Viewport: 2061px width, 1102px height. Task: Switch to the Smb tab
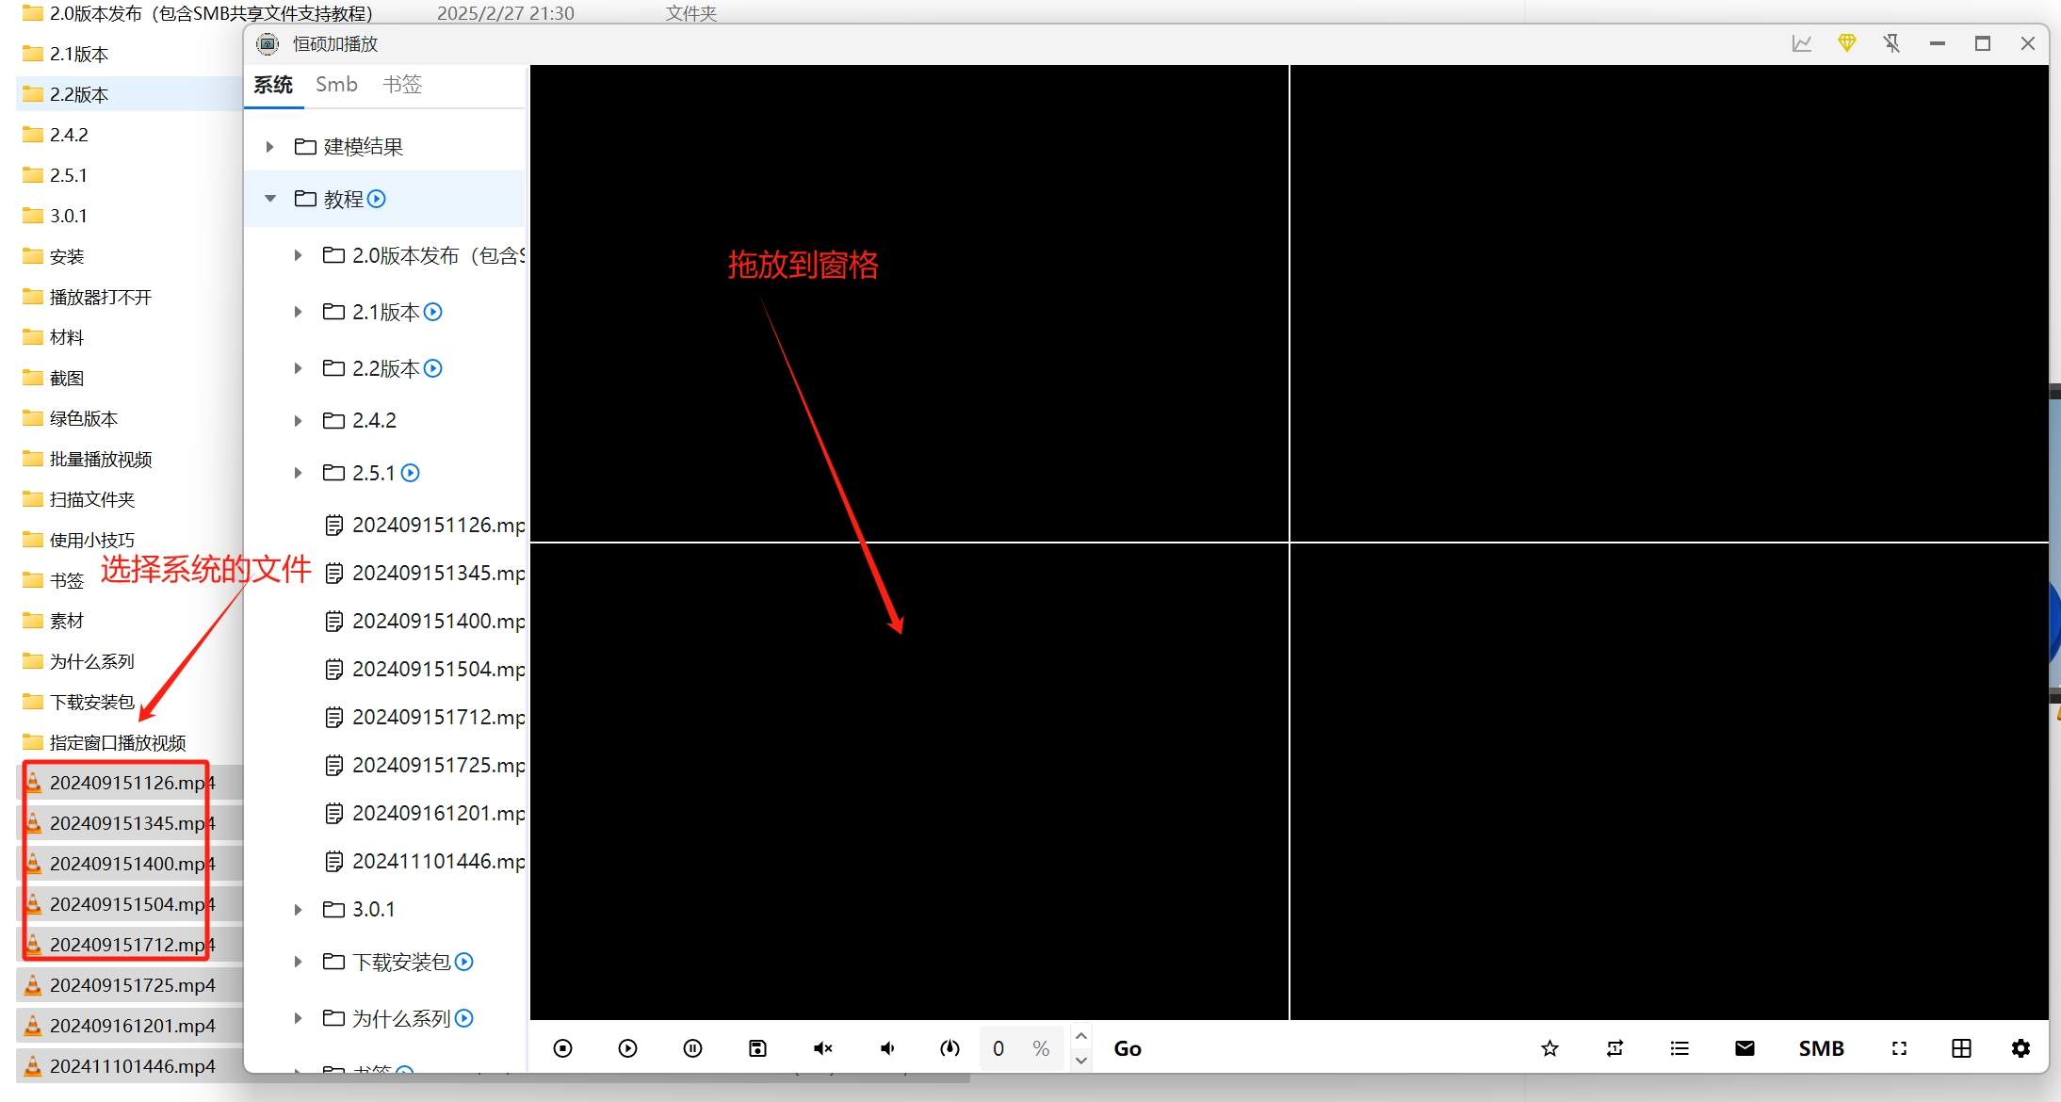[x=336, y=85]
